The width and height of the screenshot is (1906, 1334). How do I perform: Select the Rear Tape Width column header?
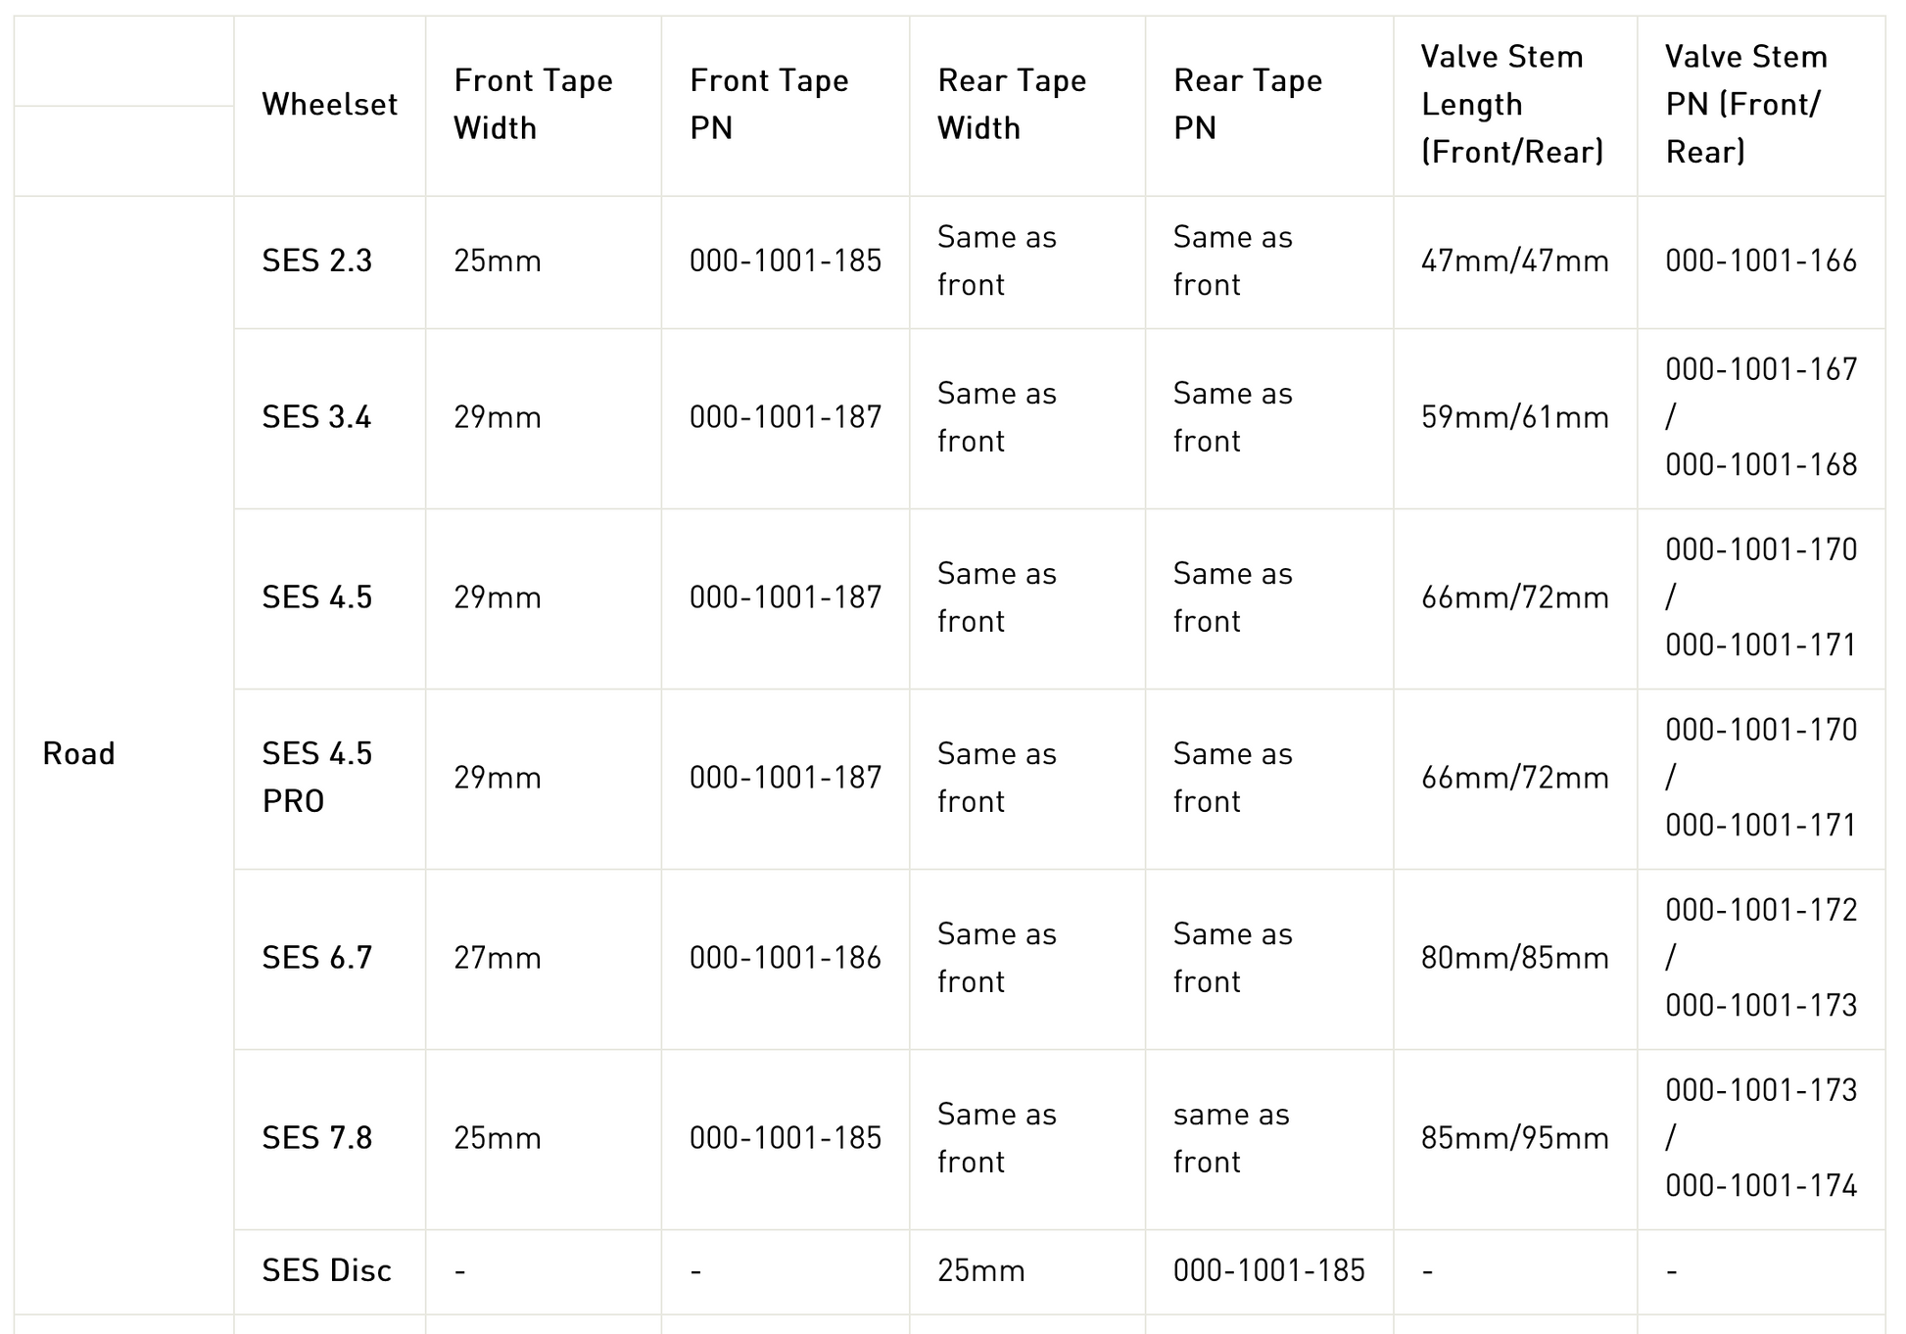(1012, 104)
